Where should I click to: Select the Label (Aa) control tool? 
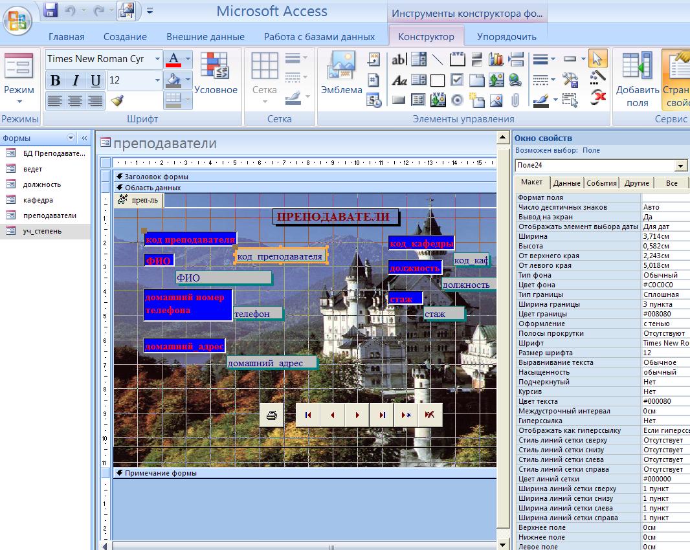399,80
